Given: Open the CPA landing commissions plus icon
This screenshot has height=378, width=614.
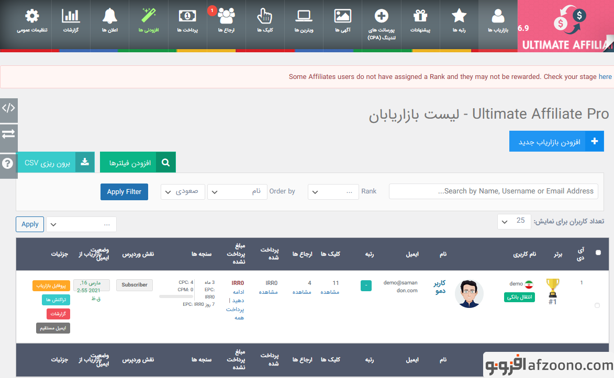Looking at the screenshot, I should pyautogui.click(x=382, y=16).
